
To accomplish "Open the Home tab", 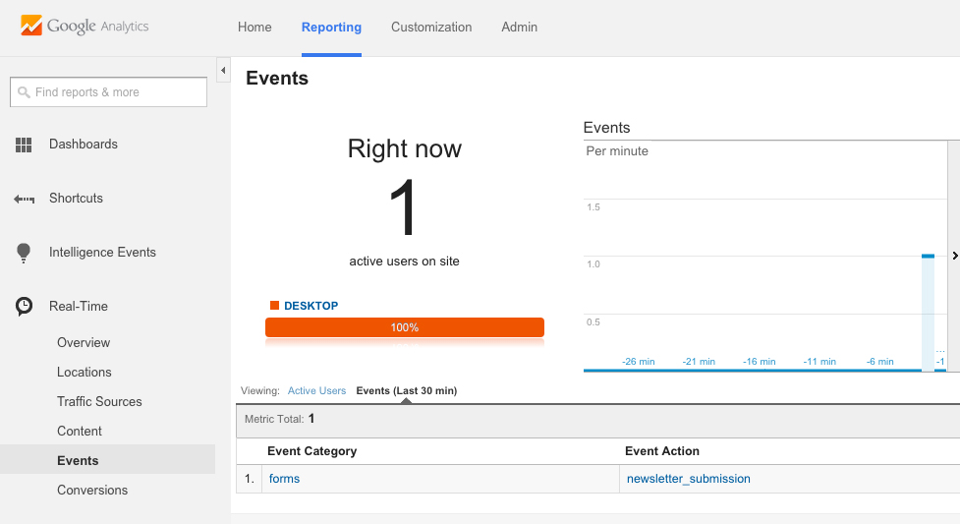I will (254, 28).
